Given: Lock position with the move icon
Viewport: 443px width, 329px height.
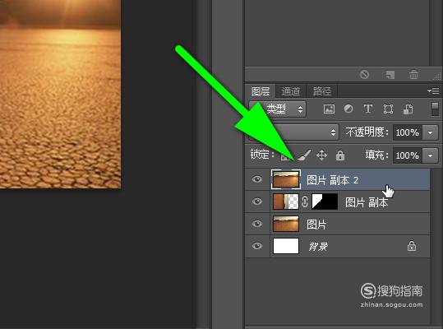Looking at the screenshot, I should tap(321, 155).
